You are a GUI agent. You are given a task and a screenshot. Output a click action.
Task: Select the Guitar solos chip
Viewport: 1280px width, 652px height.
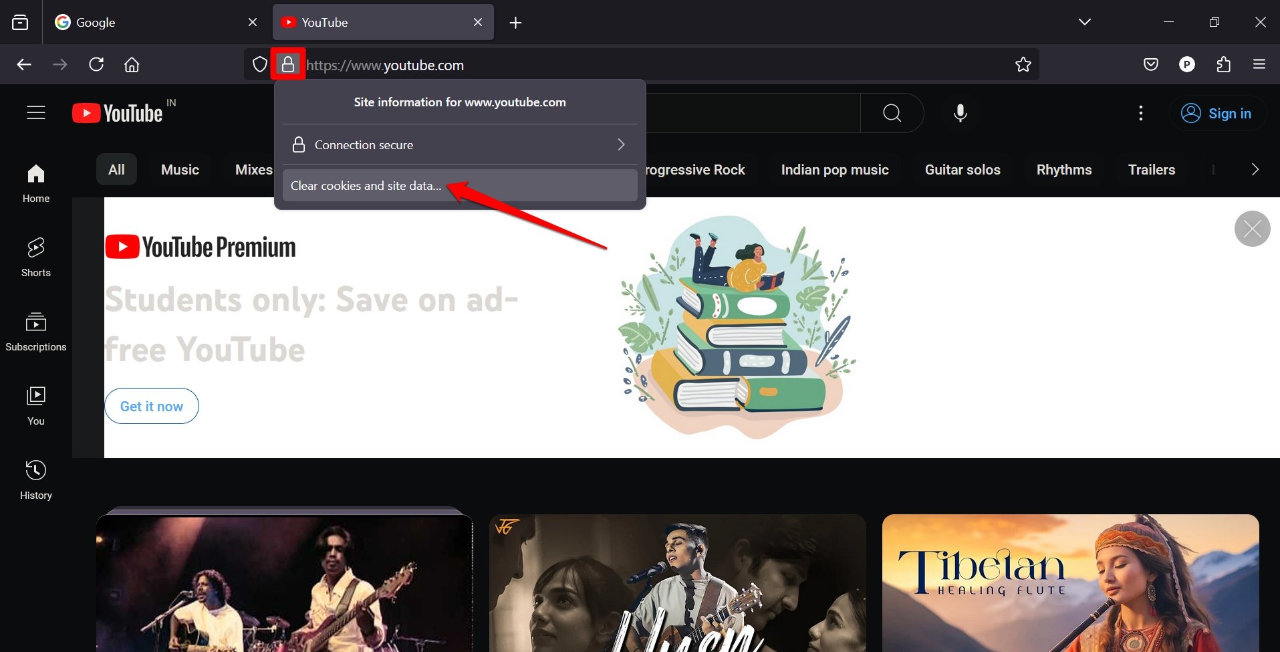963,170
